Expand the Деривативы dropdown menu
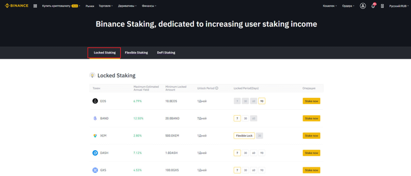Screen dimensions: 411x176 click(127, 6)
